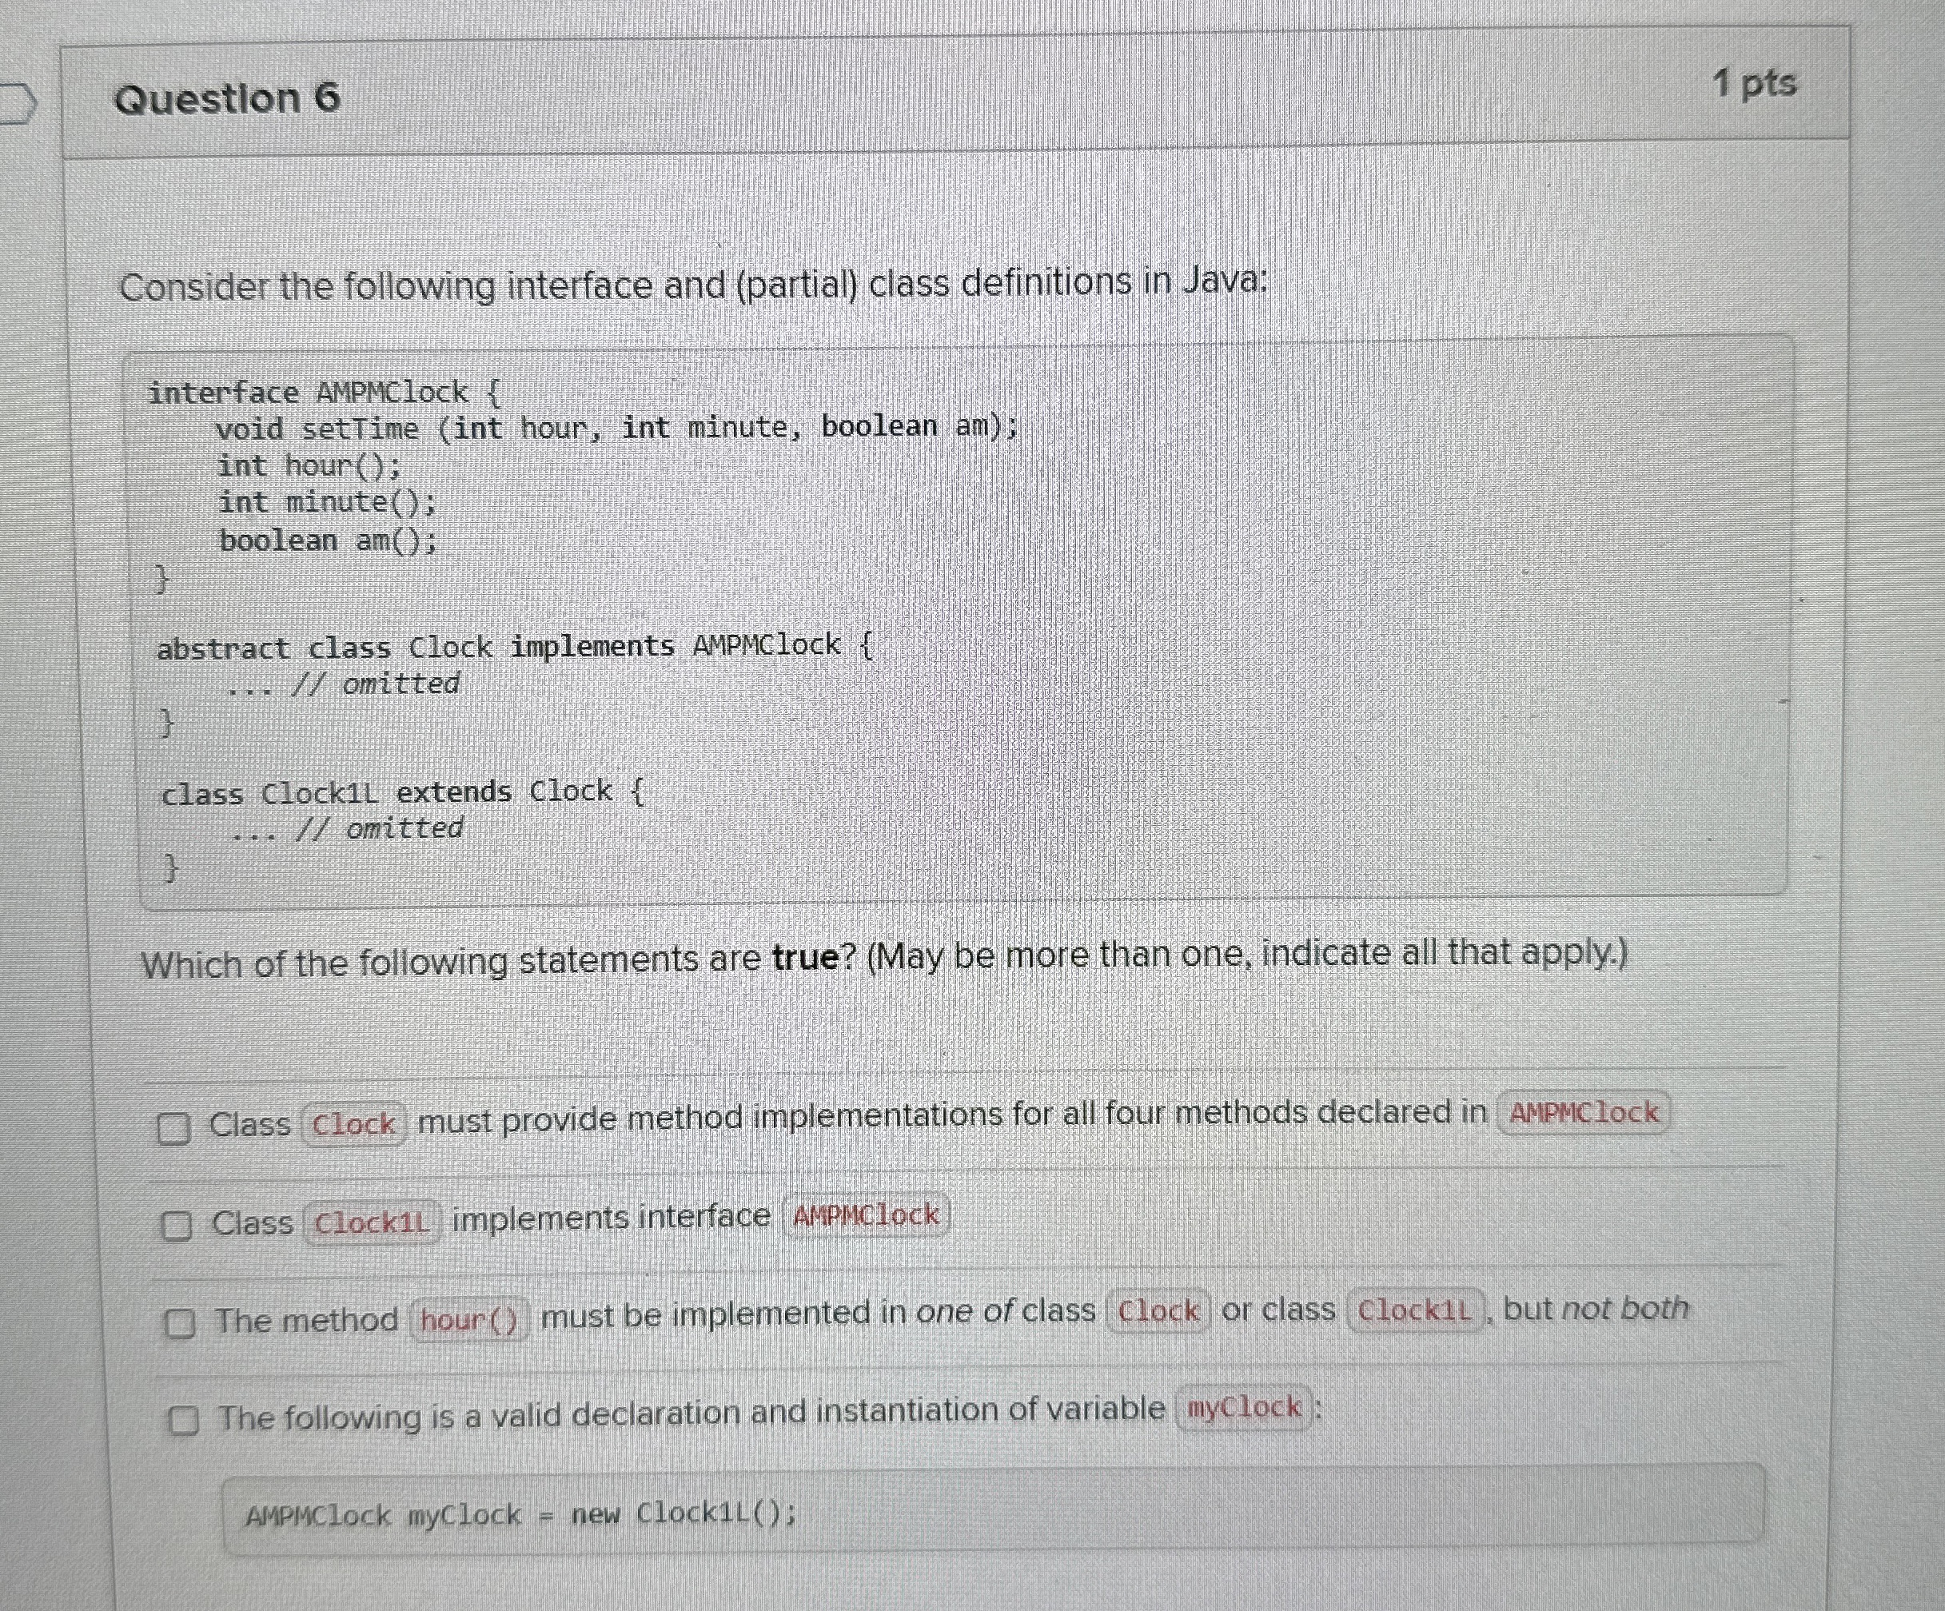The height and width of the screenshot is (1611, 1945).
Task: Click the interface AMPMClock code block
Action: (x=325, y=392)
